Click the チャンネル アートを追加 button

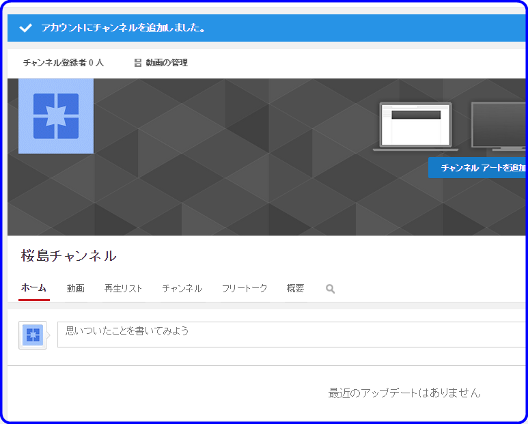coord(477,167)
